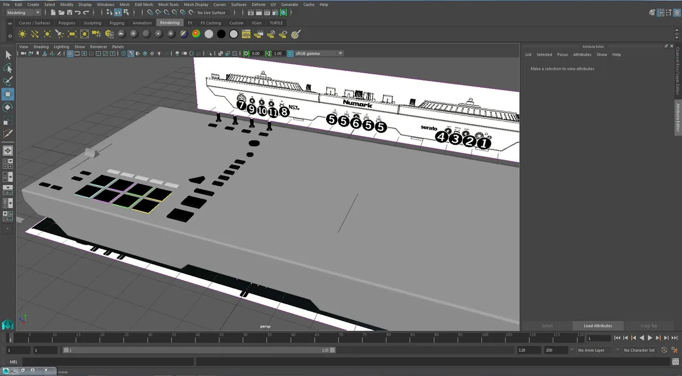This screenshot has width=682, height=376.
Task: Create an area light from shelf
Action: point(72,34)
